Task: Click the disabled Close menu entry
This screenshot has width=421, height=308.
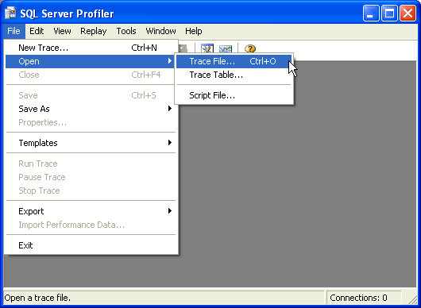Action: click(x=90, y=75)
